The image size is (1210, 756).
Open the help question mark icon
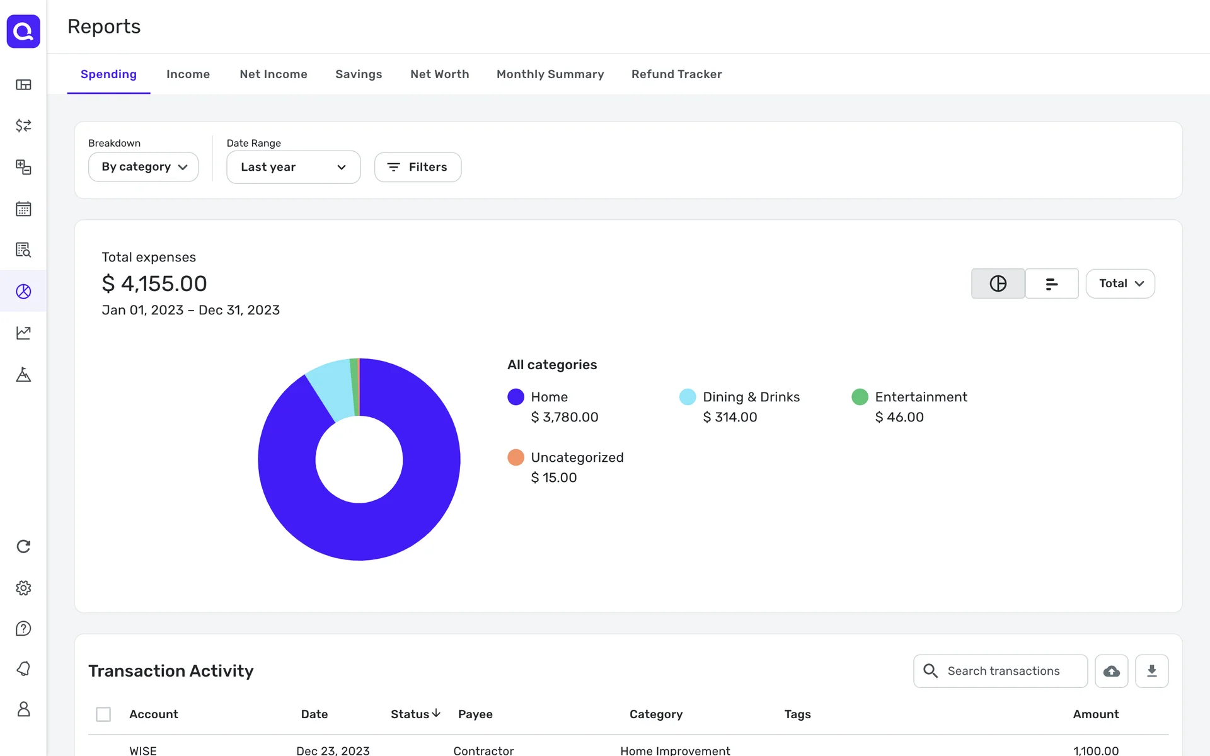(x=23, y=629)
